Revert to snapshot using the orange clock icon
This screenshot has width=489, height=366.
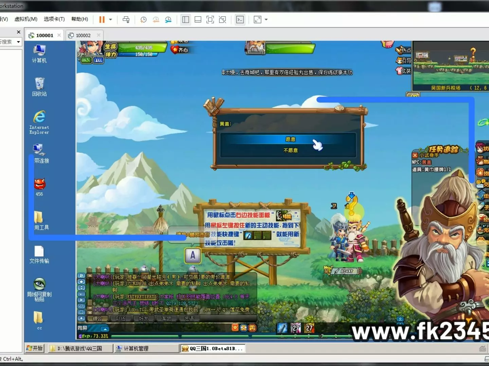[156, 20]
